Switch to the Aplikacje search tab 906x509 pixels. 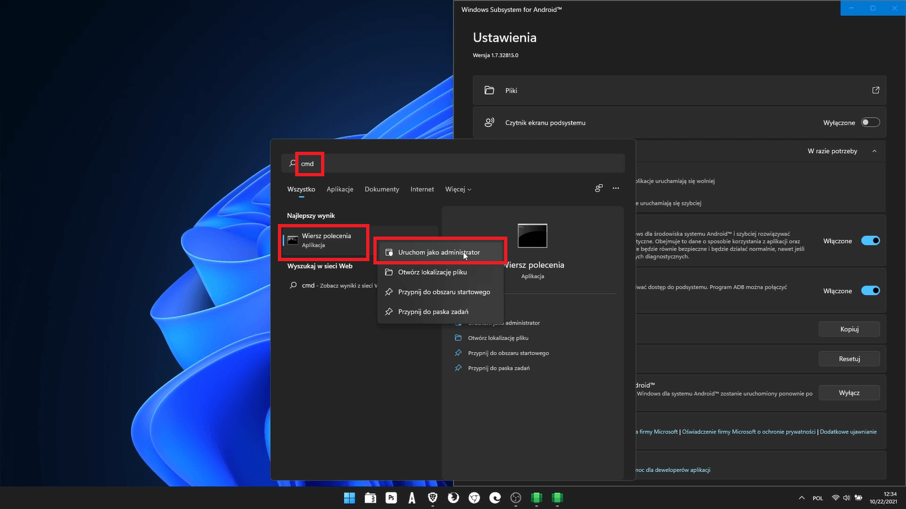[x=340, y=189]
